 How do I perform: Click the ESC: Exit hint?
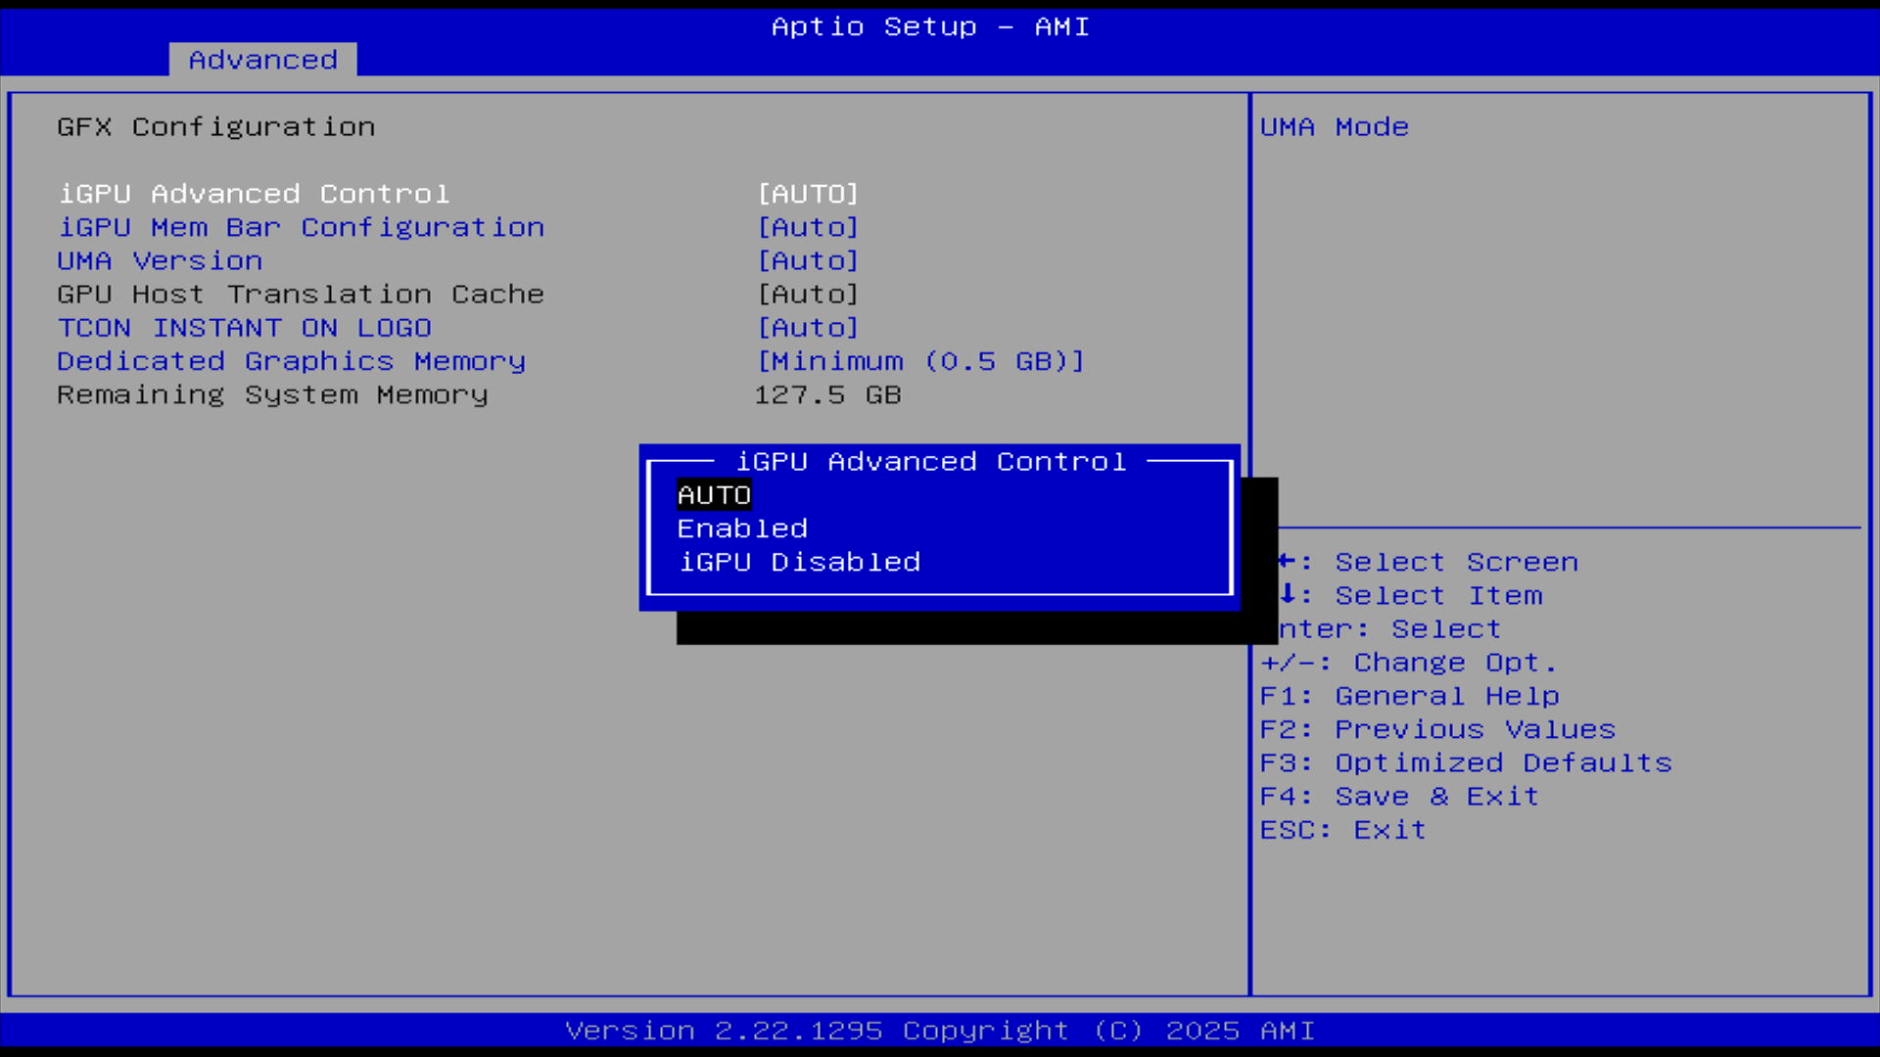click(1342, 830)
